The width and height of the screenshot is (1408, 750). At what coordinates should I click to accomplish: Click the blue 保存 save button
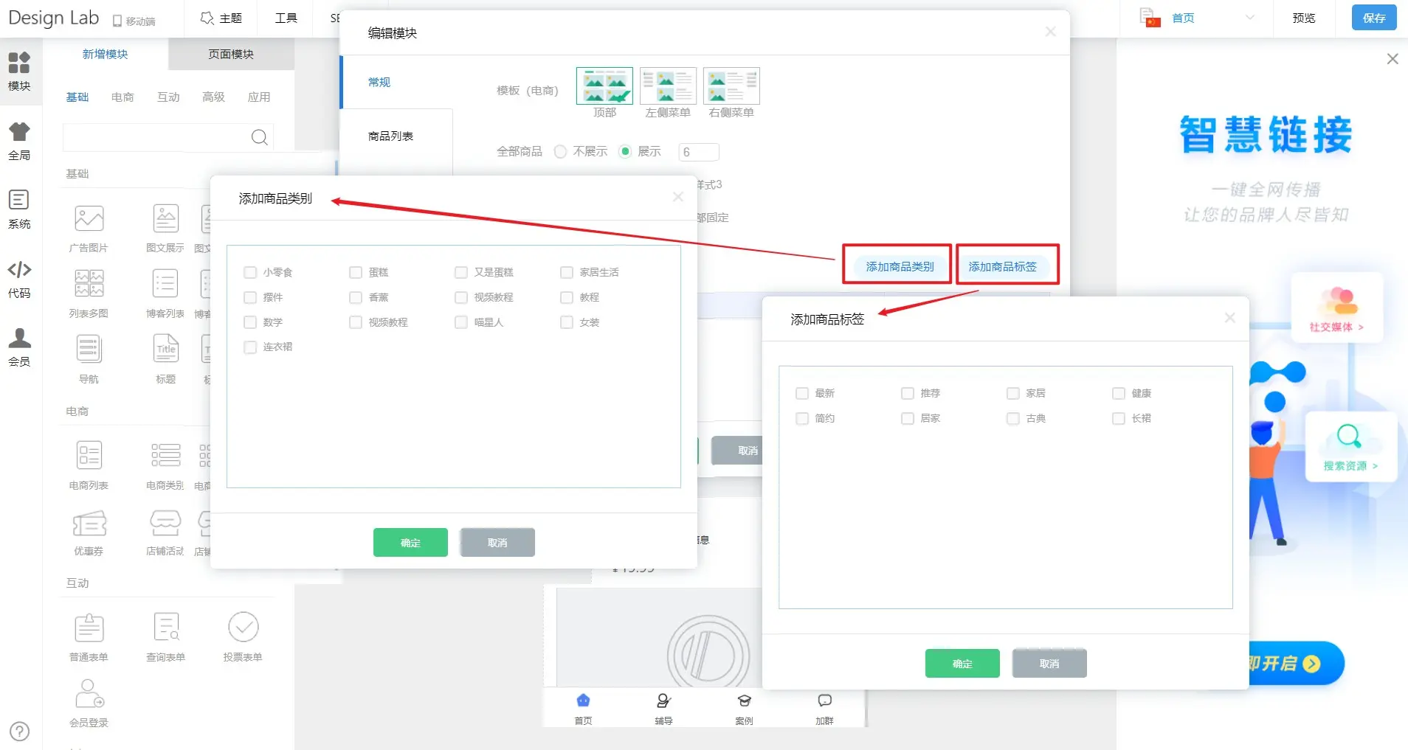coord(1373,18)
